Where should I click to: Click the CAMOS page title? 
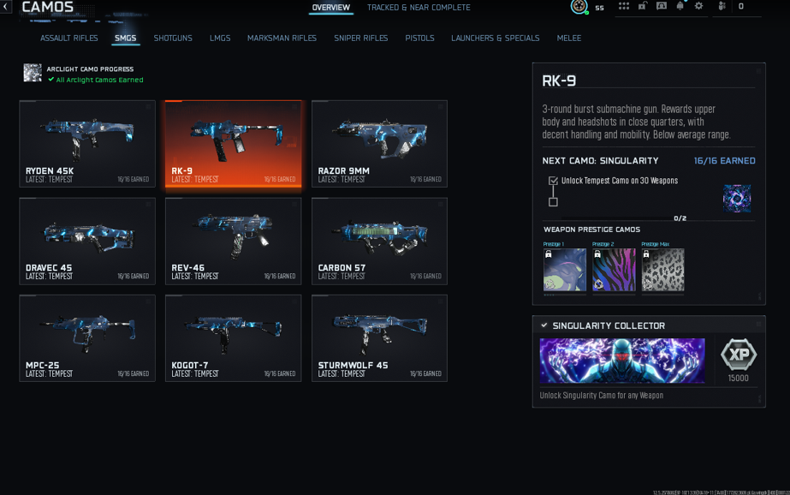pyautogui.click(x=48, y=7)
